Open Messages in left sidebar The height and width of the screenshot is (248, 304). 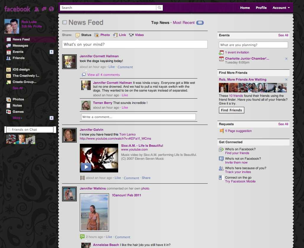[20, 46]
